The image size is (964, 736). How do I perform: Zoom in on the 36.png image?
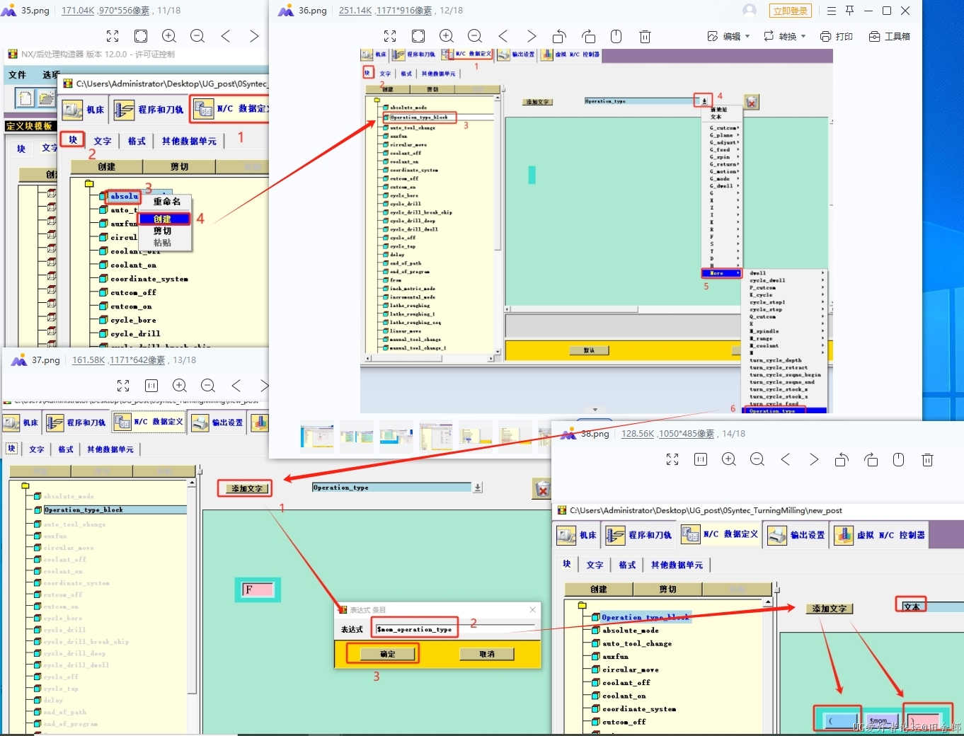pyautogui.click(x=447, y=36)
